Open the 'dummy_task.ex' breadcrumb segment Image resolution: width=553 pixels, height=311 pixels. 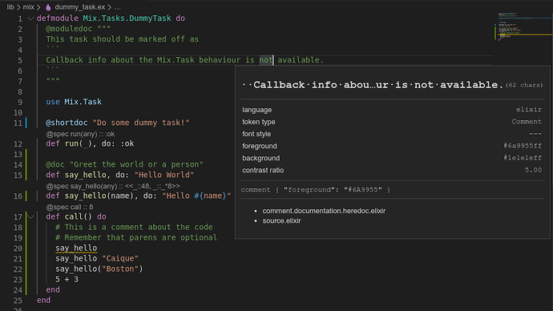coord(79,7)
